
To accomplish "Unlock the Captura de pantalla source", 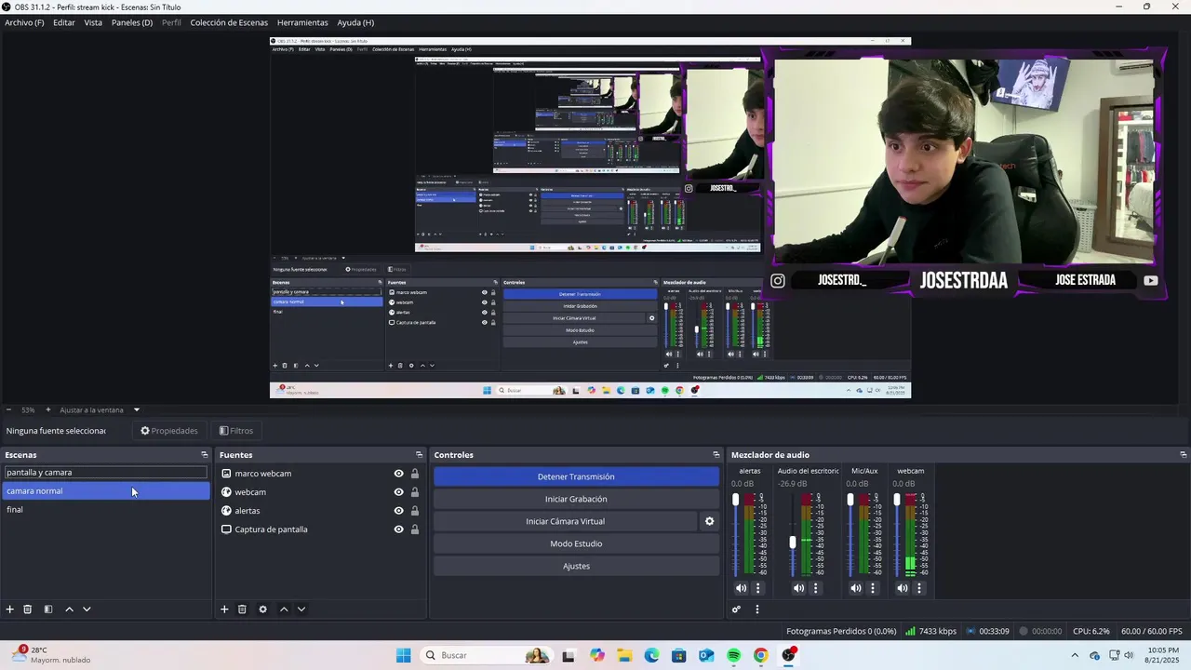I will 415,529.
